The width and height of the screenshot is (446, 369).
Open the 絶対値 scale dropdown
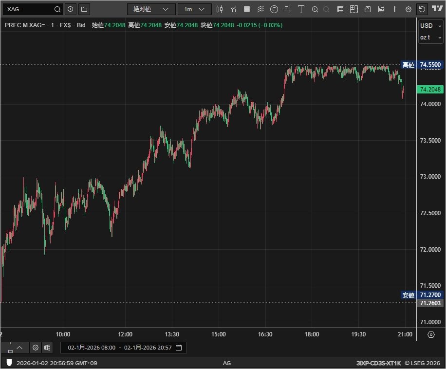click(151, 9)
